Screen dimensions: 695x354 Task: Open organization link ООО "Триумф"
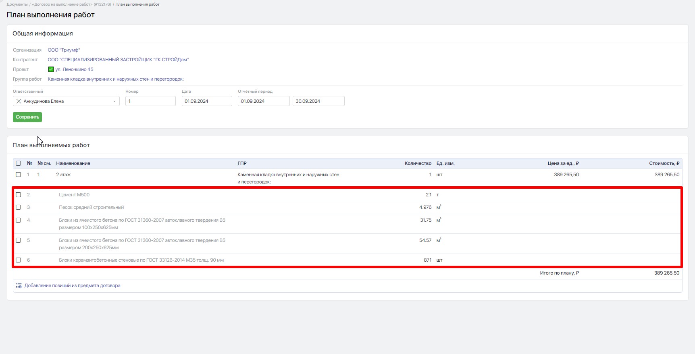[x=64, y=50]
